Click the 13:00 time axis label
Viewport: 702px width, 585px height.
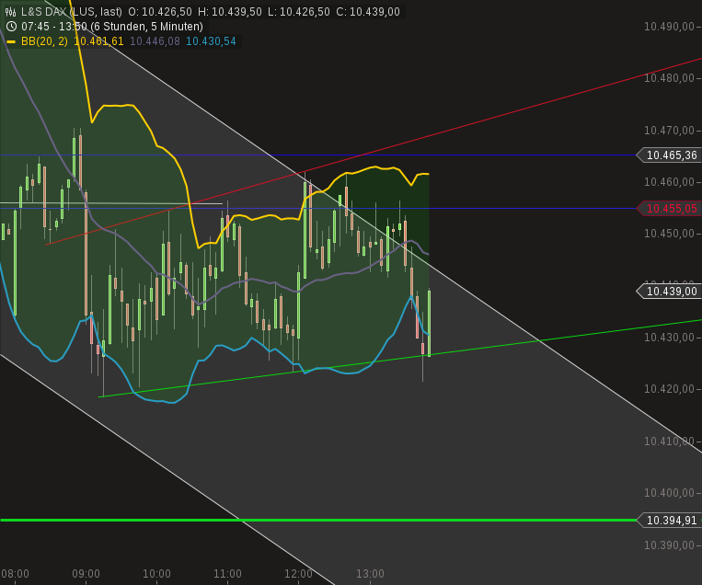(x=370, y=574)
